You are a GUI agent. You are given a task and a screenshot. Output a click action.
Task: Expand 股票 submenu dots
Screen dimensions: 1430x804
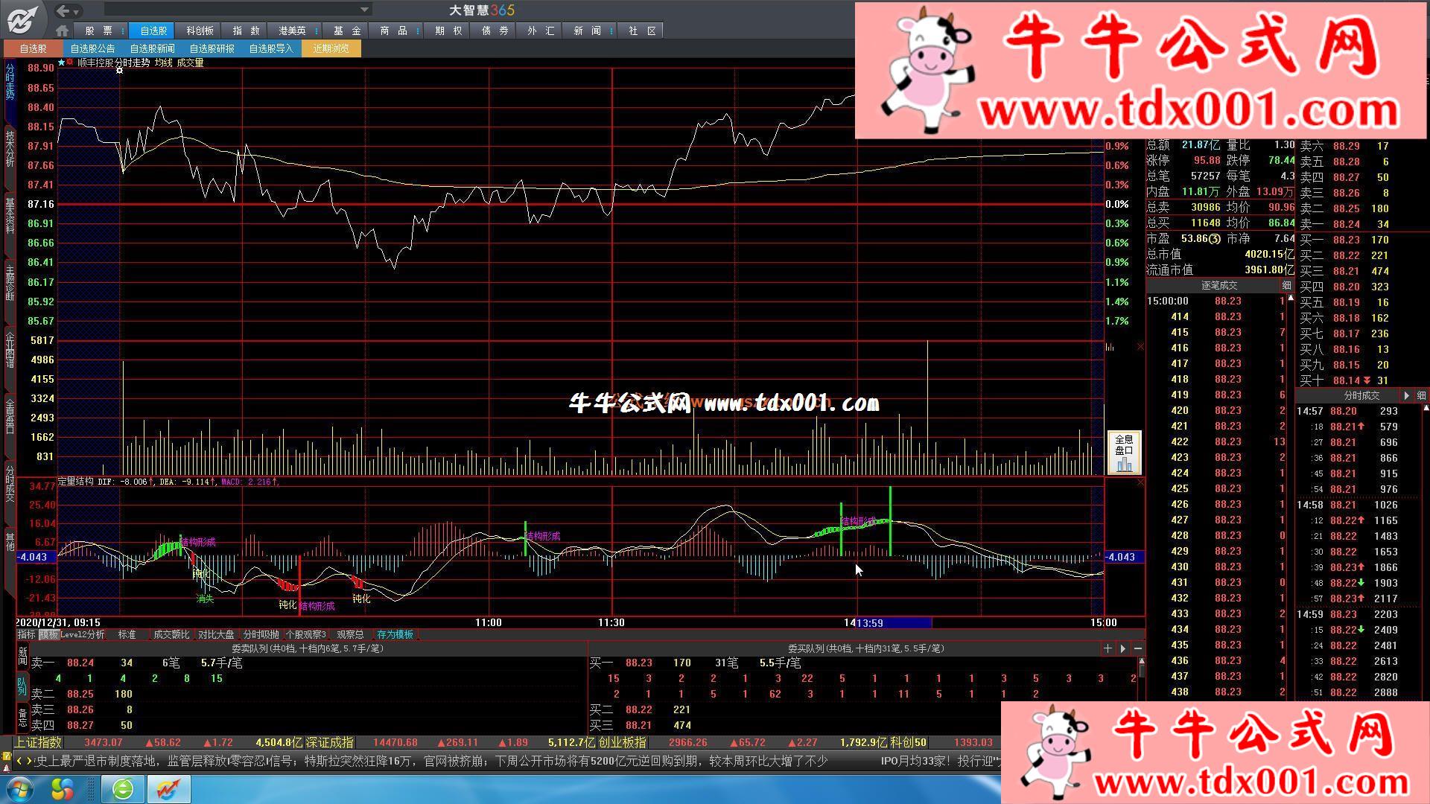click(x=123, y=31)
